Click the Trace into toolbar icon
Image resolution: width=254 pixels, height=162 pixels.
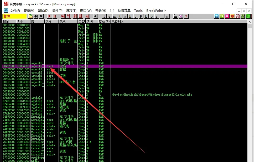tap(75, 16)
